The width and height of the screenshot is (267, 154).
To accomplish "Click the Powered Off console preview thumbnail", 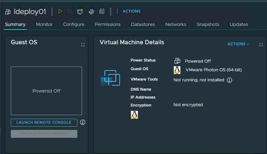I will pyautogui.click(x=46, y=91).
